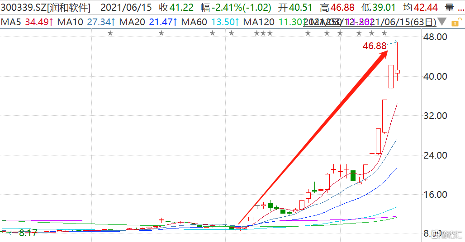The width and height of the screenshot is (465, 242).
Task: Click the orange unlock padlock icon
Action: 456,22
